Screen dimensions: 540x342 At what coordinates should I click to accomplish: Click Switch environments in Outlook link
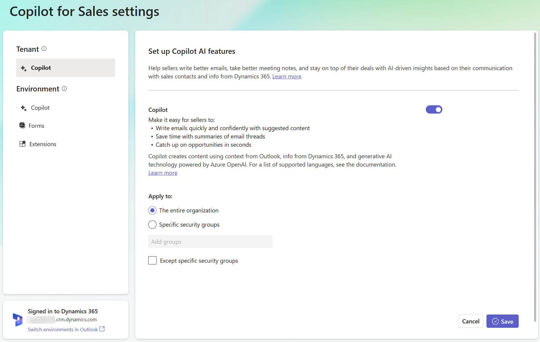coord(63,330)
